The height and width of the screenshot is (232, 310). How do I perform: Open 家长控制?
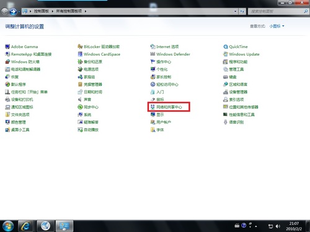coord(161,77)
